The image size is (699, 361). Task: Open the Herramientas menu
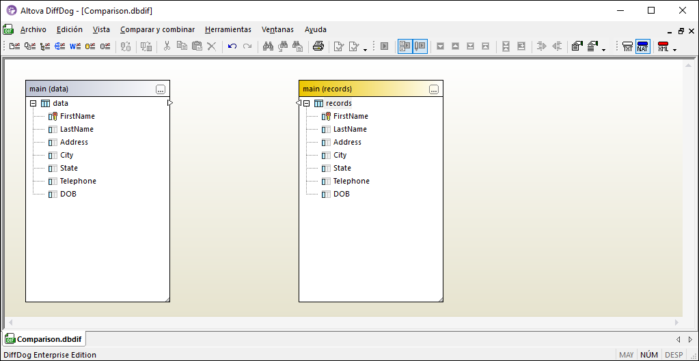click(228, 29)
